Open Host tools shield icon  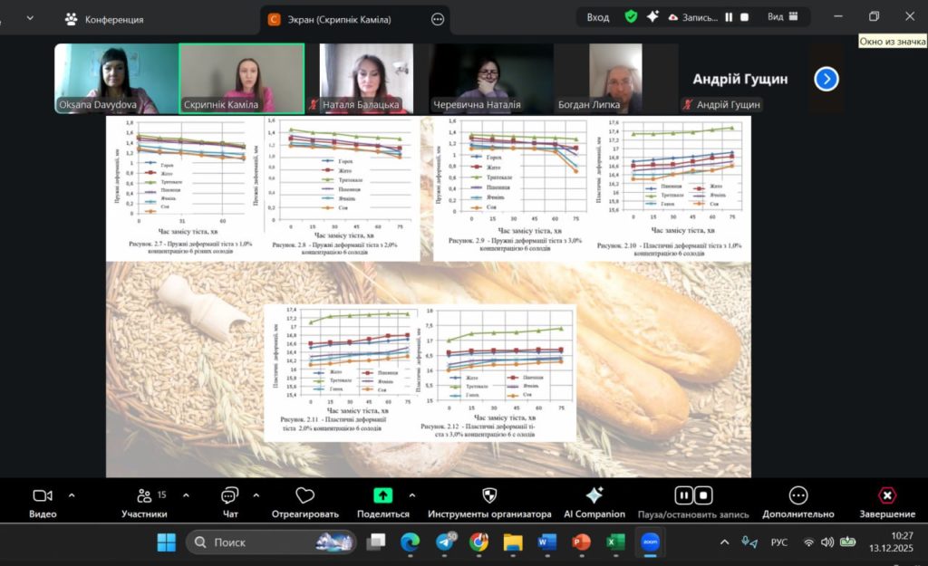coord(489,496)
